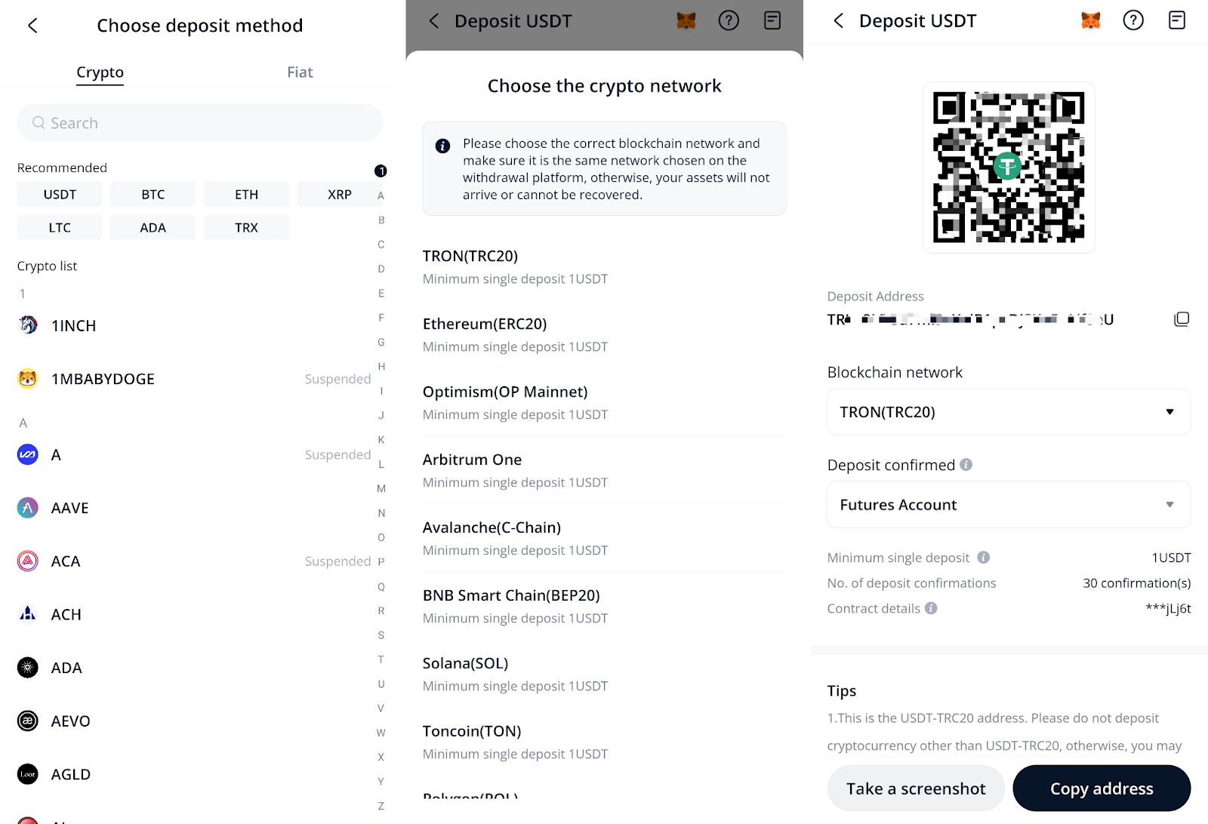The width and height of the screenshot is (1208, 824).
Task: Click info icon next to Contract details
Action: tap(931, 608)
